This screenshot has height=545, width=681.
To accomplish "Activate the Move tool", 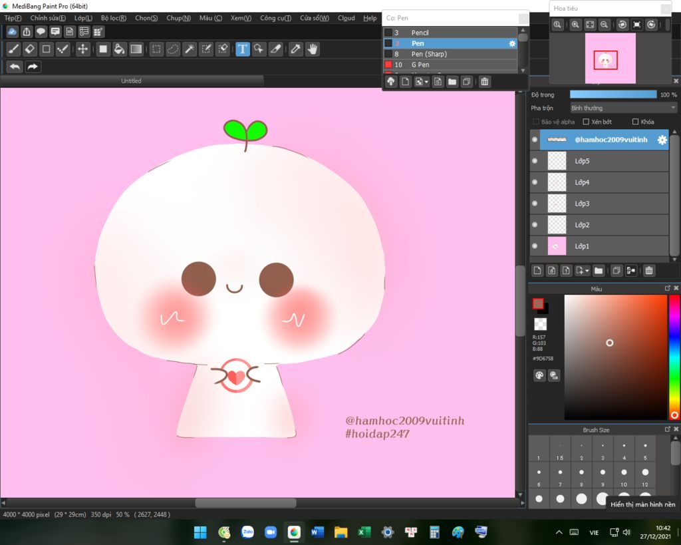I will (x=82, y=49).
